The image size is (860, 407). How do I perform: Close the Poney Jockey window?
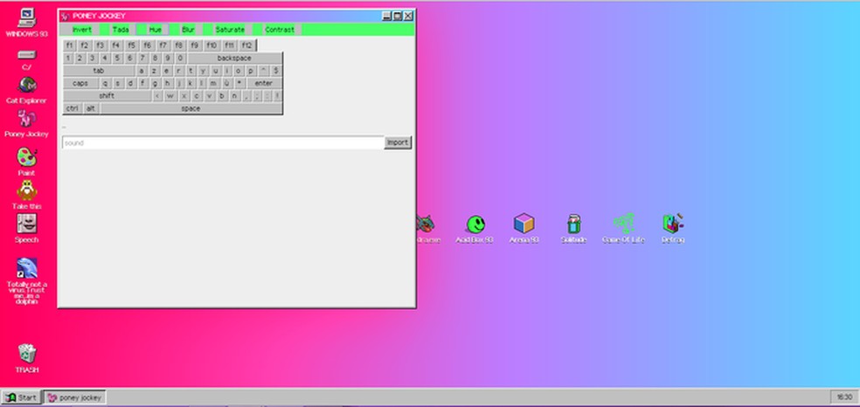pyautogui.click(x=408, y=16)
